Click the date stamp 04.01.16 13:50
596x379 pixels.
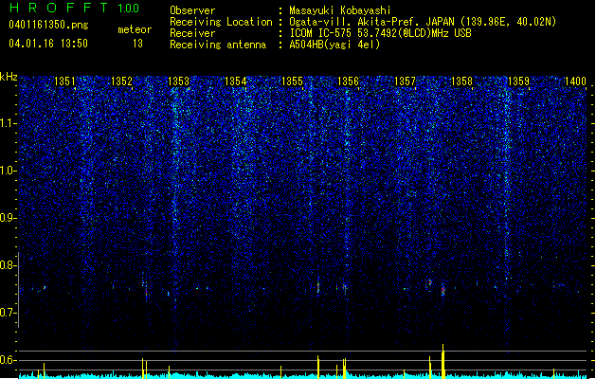48,44
